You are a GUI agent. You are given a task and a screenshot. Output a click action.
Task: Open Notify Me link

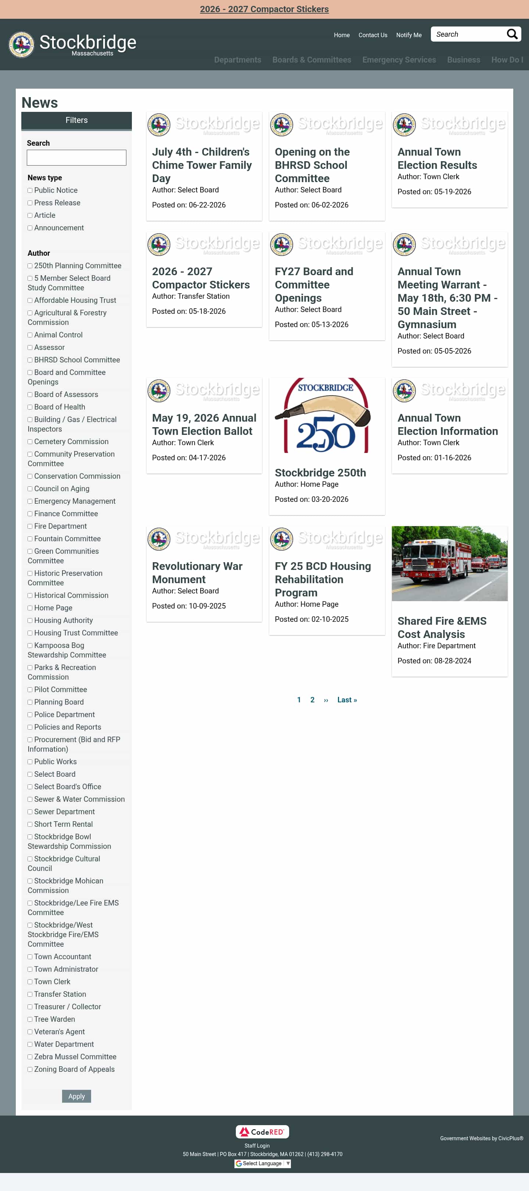coord(409,35)
